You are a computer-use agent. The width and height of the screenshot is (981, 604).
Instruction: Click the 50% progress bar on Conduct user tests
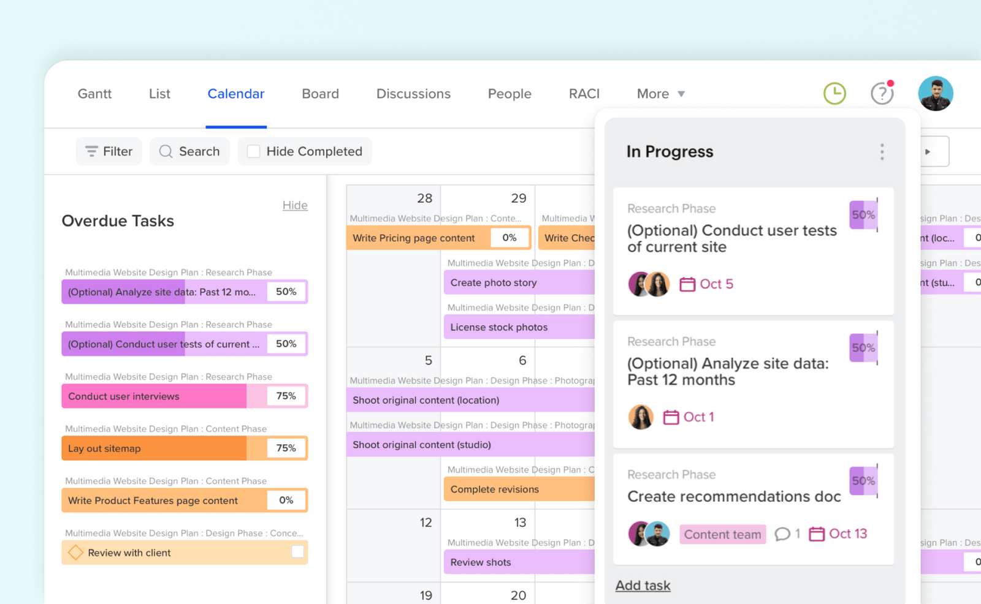[x=863, y=215]
